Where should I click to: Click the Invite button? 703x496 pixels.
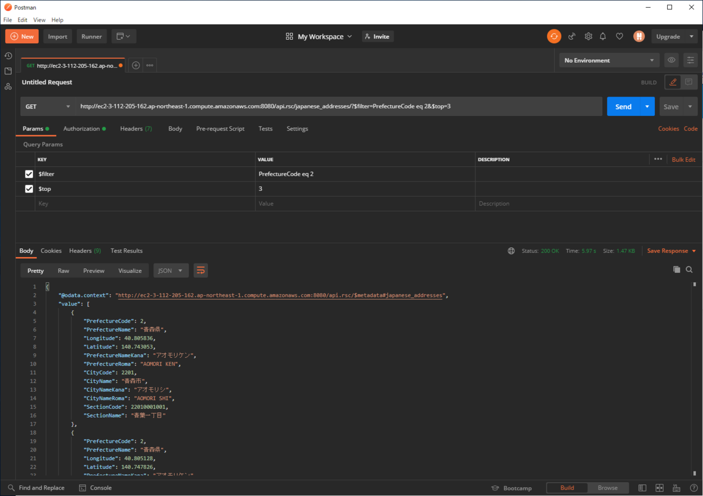(377, 36)
